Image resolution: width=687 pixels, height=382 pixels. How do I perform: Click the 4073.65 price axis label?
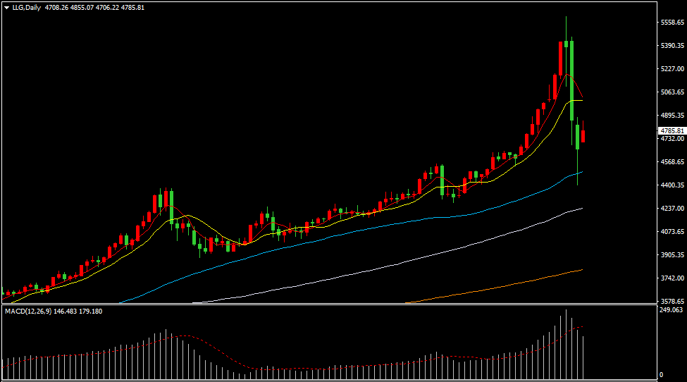tap(672, 231)
